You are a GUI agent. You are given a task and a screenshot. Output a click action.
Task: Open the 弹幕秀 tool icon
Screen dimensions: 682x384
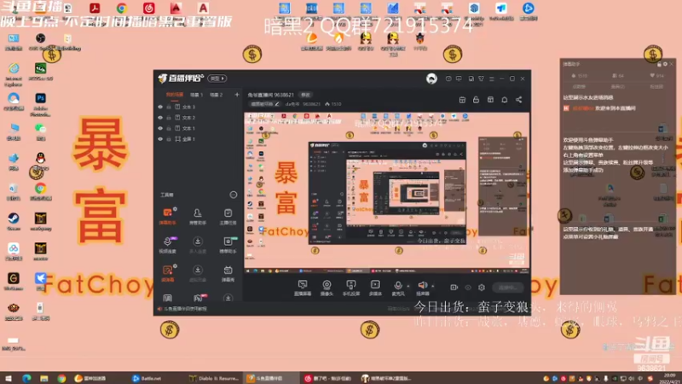coord(228,273)
